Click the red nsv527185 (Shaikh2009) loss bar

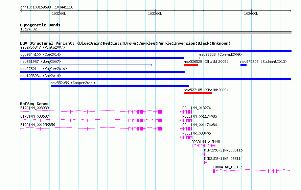point(198,93)
